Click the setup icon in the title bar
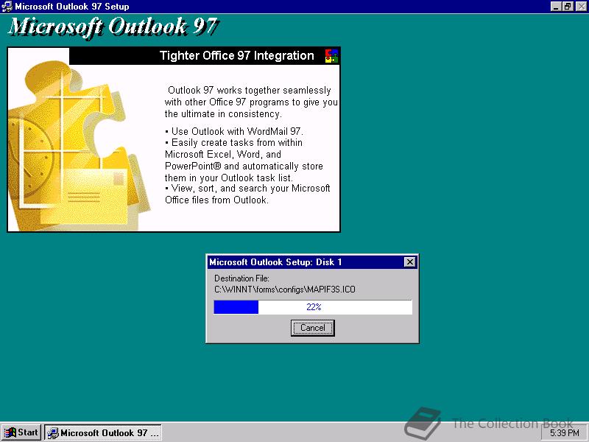589x442 pixels. tap(7, 7)
